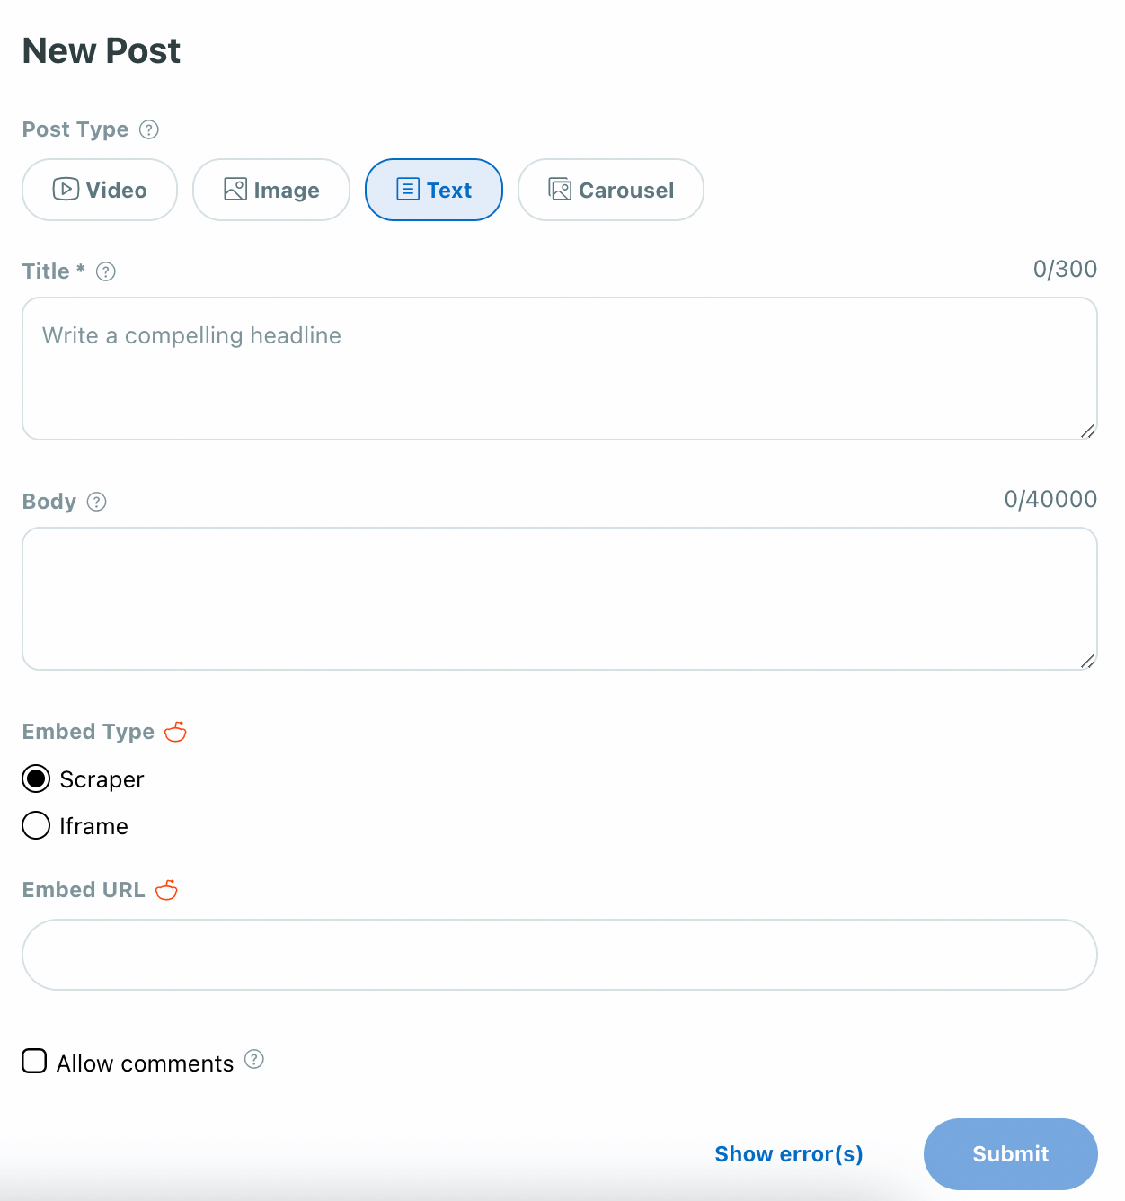Viewport: 1125px width, 1201px height.
Task: Enable the Allow comments checkbox
Action: pyautogui.click(x=34, y=1061)
